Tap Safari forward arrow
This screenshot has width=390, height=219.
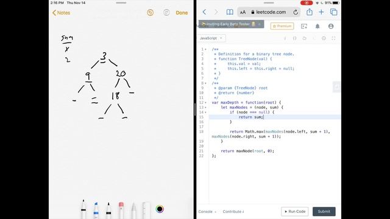click(x=216, y=12)
